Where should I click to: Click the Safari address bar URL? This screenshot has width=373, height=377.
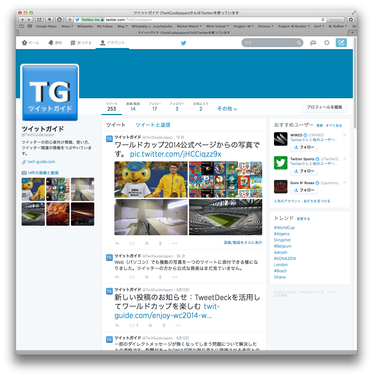point(129,20)
